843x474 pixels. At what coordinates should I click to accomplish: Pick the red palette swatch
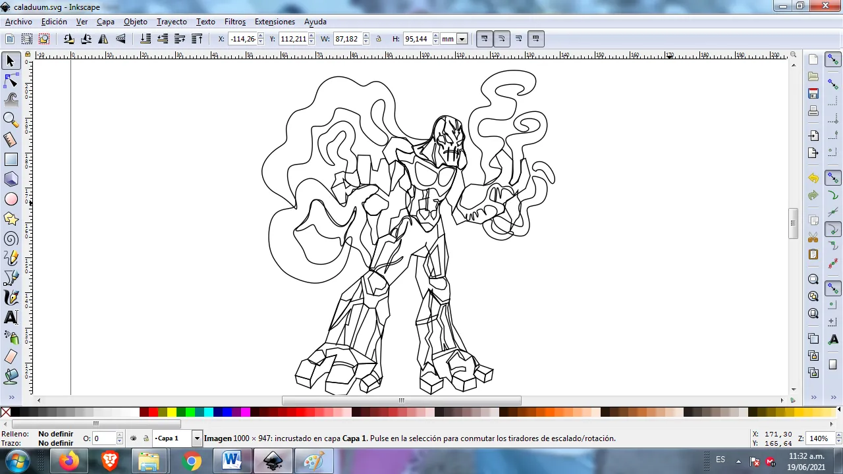153,412
